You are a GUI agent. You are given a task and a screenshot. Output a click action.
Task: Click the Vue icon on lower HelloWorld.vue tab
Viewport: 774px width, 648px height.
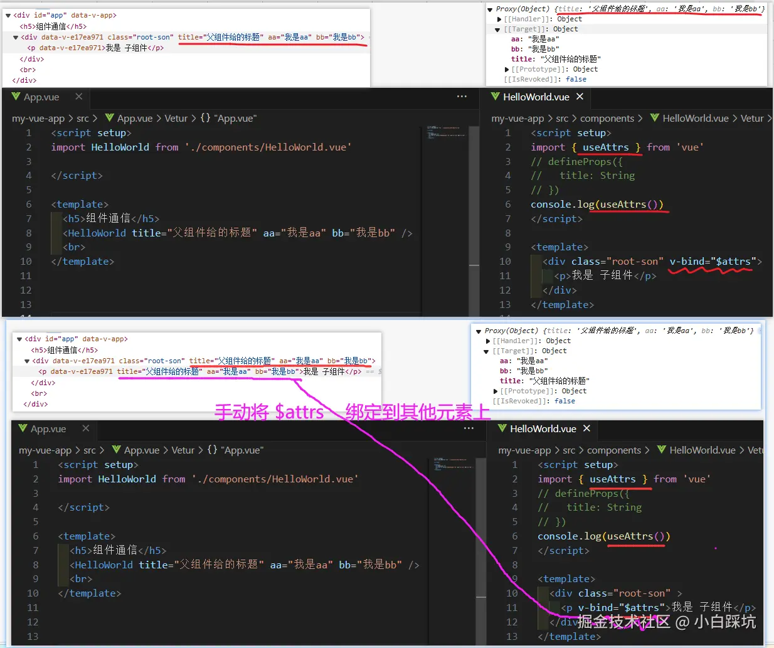pyautogui.click(x=502, y=428)
